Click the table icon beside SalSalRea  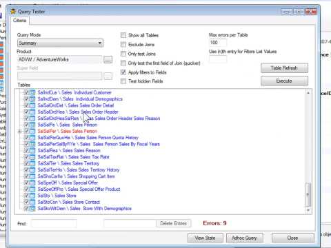(x=33, y=150)
